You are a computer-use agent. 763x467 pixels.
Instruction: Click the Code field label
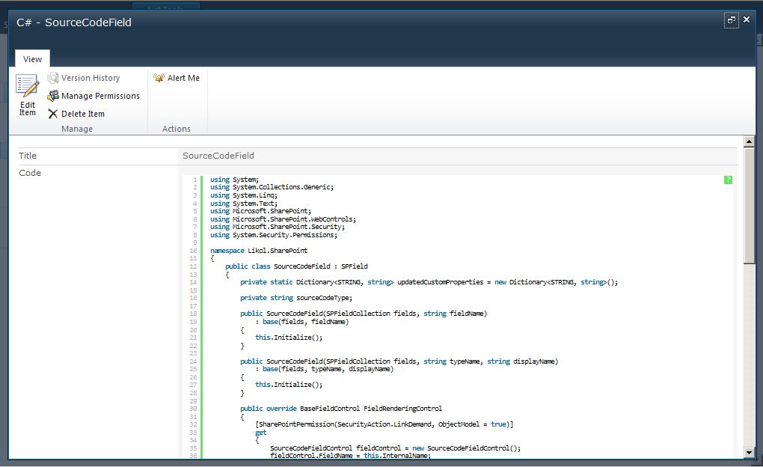click(30, 173)
